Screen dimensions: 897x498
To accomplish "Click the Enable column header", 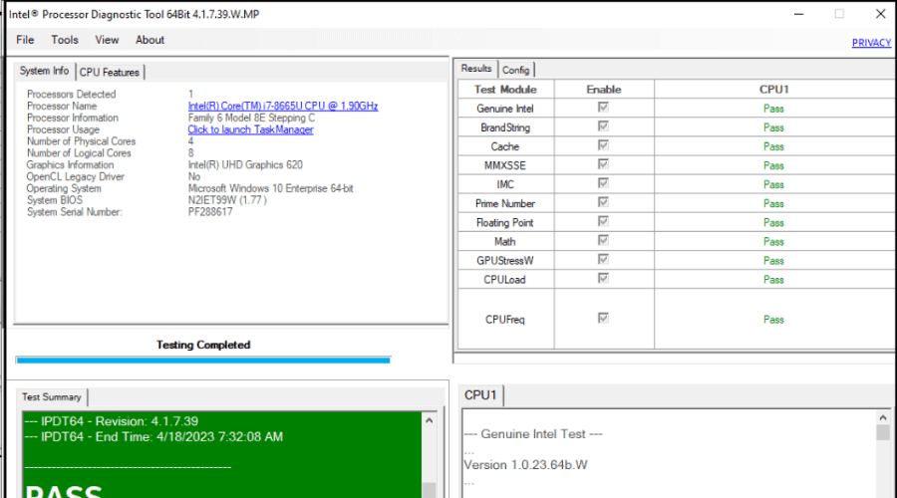I will point(604,90).
